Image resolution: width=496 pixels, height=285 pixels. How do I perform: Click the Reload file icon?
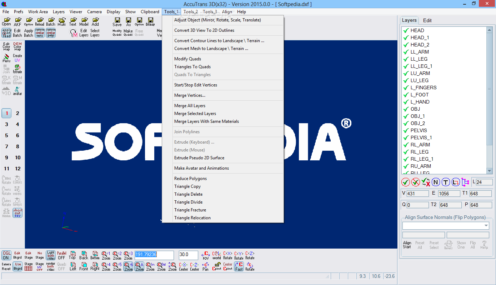click(x=40, y=22)
